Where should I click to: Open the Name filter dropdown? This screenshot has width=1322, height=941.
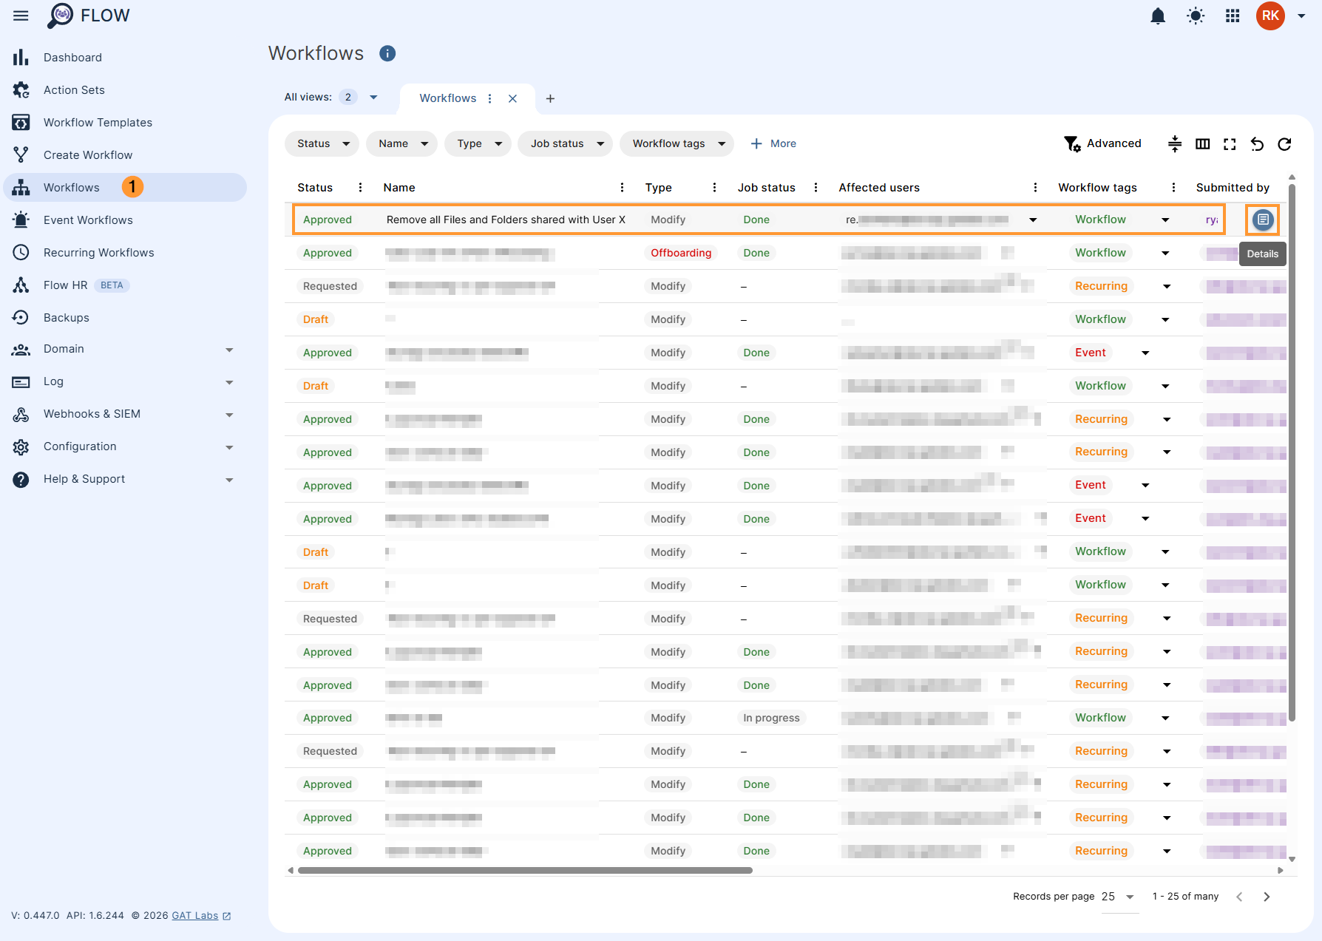pos(402,143)
